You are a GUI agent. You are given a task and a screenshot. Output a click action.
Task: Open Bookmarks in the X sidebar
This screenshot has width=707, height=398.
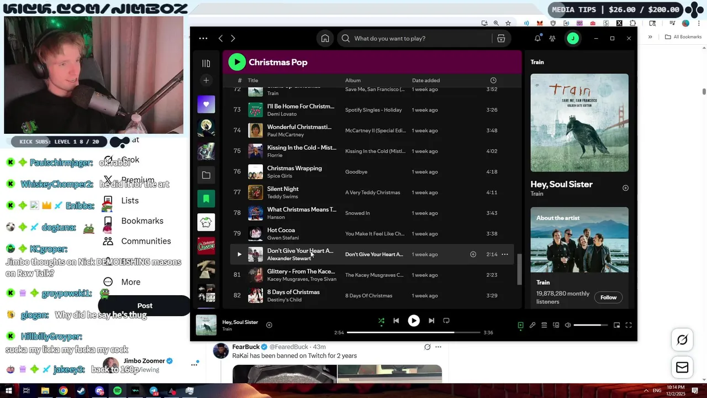pos(134,221)
